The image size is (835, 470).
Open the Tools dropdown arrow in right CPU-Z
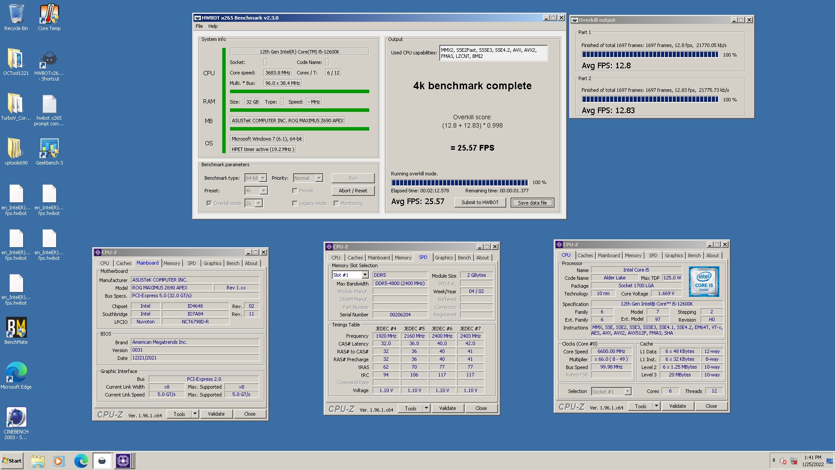[656, 406]
